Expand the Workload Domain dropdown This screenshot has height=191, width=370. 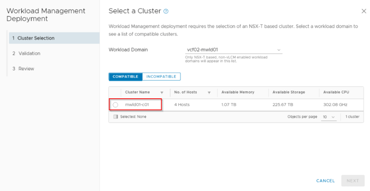point(234,50)
